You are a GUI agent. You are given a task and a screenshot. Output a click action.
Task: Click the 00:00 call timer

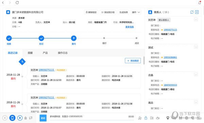point(131,117)
